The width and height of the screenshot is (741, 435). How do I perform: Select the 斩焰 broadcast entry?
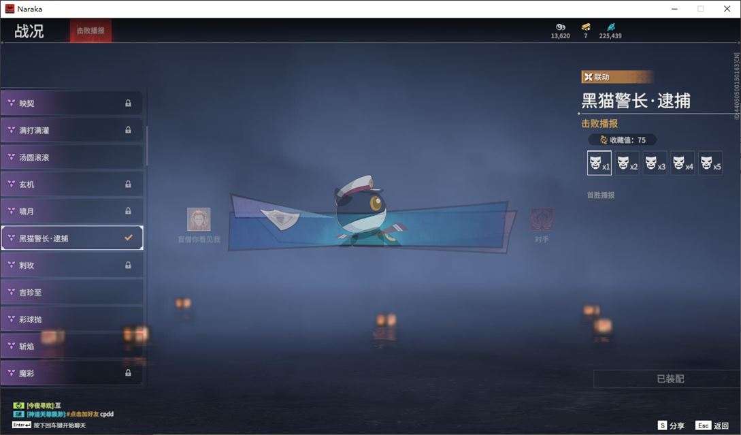tap(72, 346)
